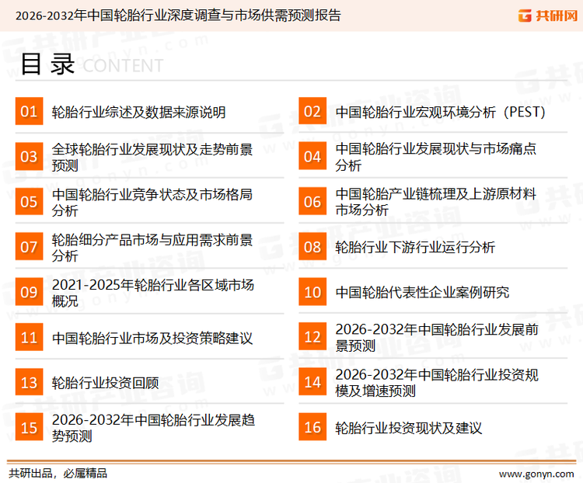Image resolution: width=583 pixels, height=483 pixels.
Task: Select entry 中国轮胎产业链梳理及上游原材料市场分析
Action: pyautogui.click(x=436, y=202)
